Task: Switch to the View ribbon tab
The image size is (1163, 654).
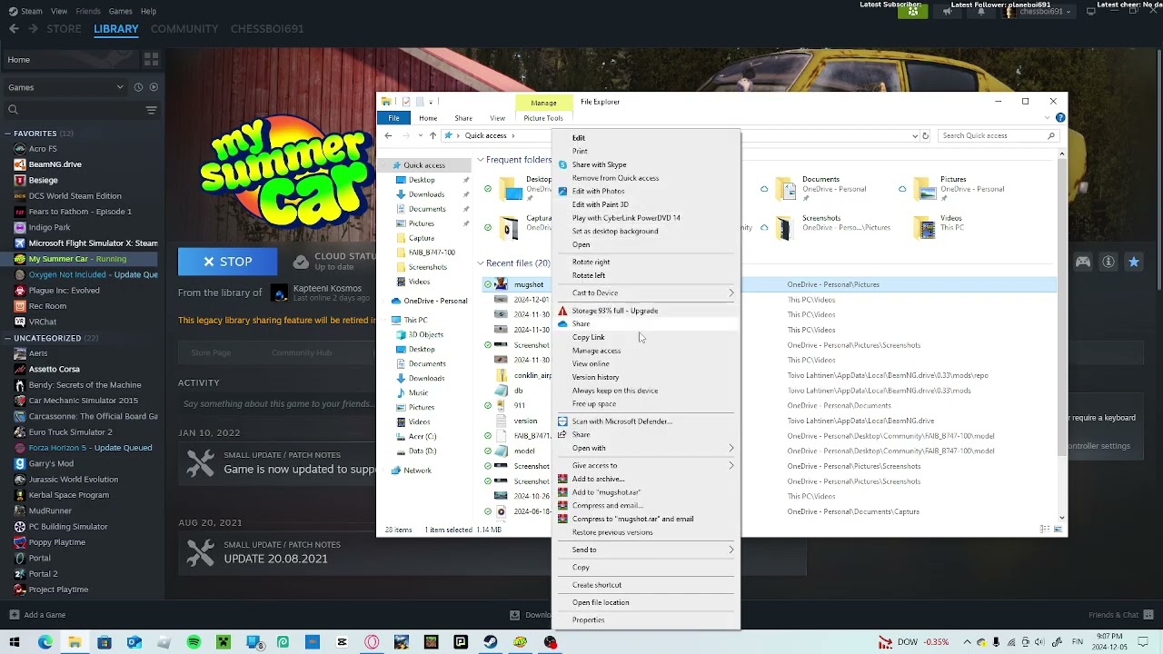Action: tap(497, 118)
